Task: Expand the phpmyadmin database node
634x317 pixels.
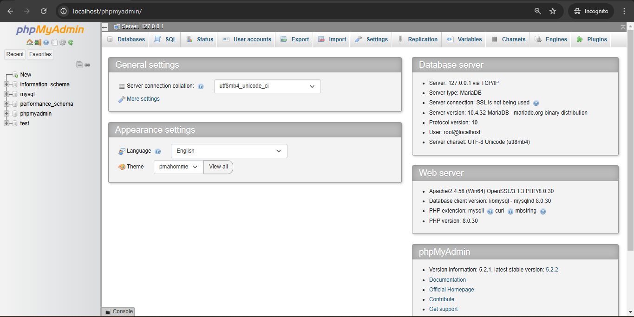Action: pos(7,114)
